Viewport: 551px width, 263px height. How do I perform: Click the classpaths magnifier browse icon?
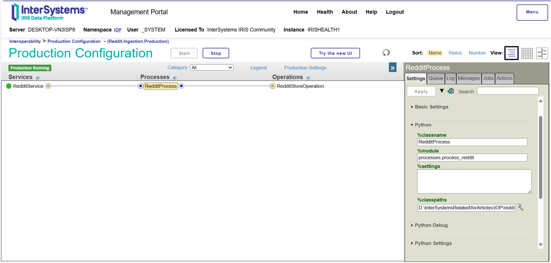(520, 207)
